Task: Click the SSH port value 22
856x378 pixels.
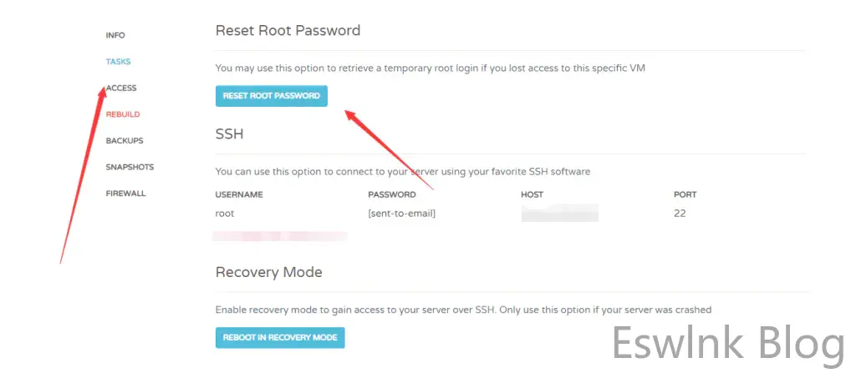Action: point(680,214)
